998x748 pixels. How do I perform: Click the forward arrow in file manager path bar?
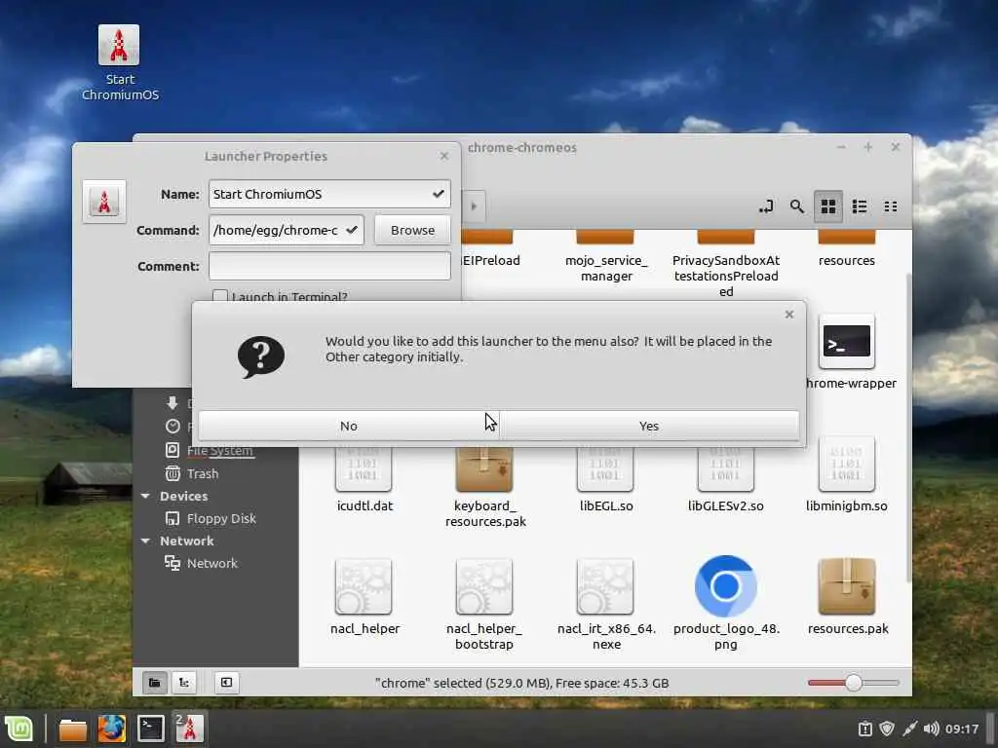point(474,206)
